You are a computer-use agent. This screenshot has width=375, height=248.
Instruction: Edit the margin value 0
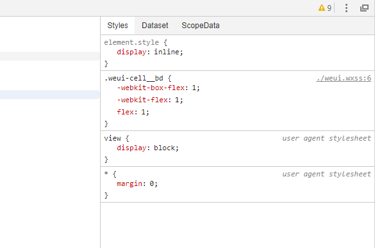(x=152, y=183)
